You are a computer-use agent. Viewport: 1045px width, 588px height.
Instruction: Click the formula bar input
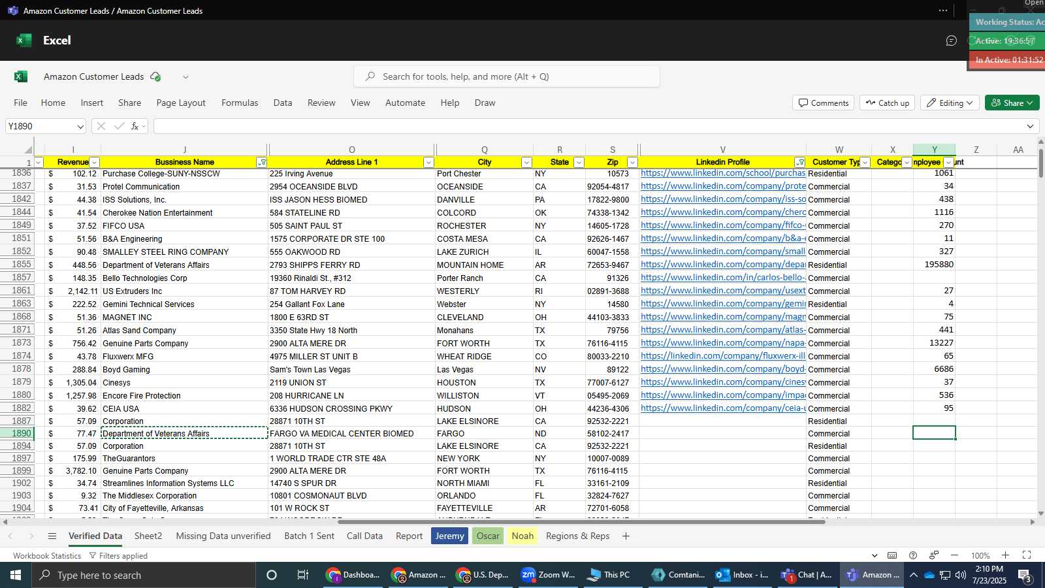(588, 126)
